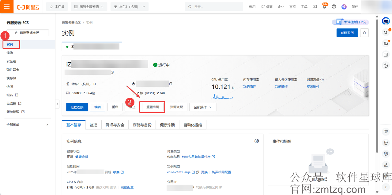This screenshot has width=392, height=195.
Task: Open top bar help question icon
Action: [x=334, y=6]
